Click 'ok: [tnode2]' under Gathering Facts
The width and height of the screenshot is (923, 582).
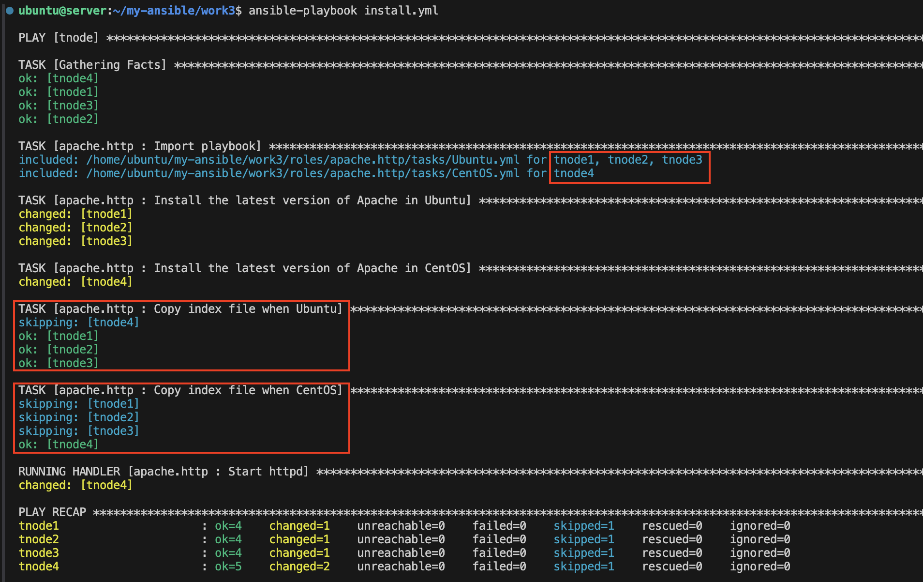tap(59, 119)
